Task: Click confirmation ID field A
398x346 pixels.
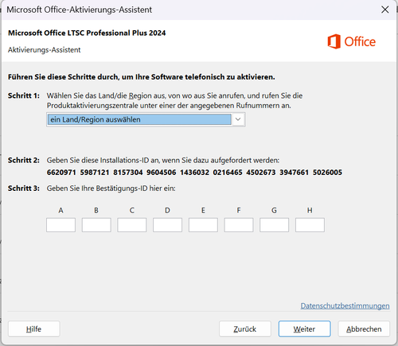Action: click(x=60, y=225)
